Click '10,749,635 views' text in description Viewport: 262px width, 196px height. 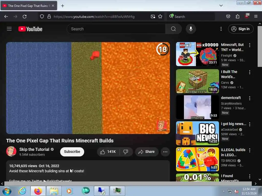(23, 166)
